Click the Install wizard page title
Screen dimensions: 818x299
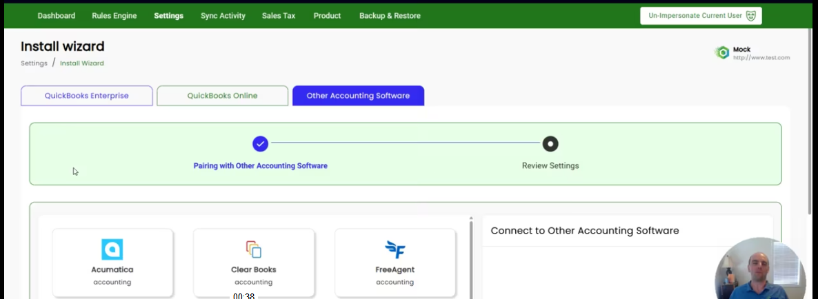click(x=63, y=46)
